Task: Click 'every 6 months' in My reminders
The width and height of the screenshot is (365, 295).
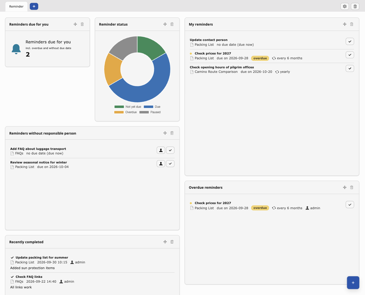Action: (289, 58)
